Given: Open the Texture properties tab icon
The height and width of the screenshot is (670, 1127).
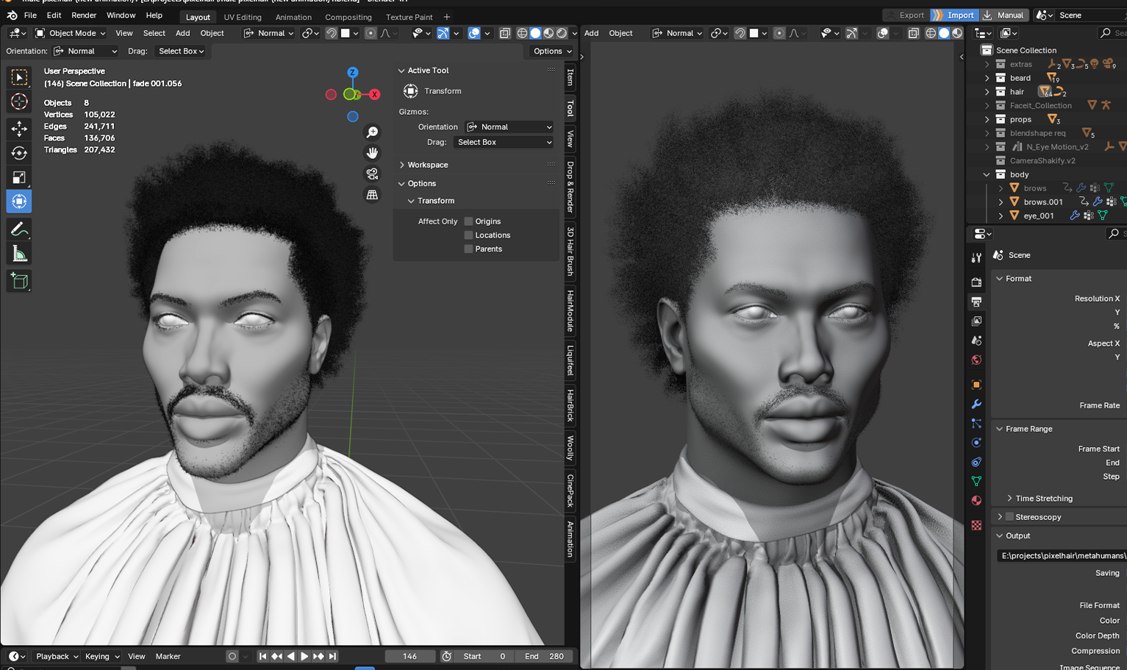Looking at the screenshot, I should (976, 525).
